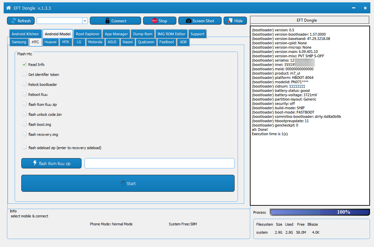Click the USB Connect icon
The image size is (374, 247).
tap(107, 21)
